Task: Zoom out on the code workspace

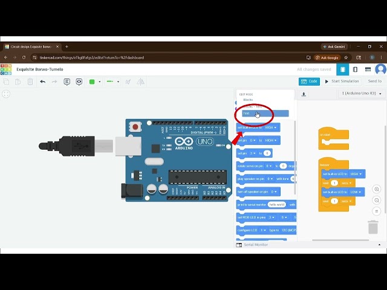Action: coord(377,200)
